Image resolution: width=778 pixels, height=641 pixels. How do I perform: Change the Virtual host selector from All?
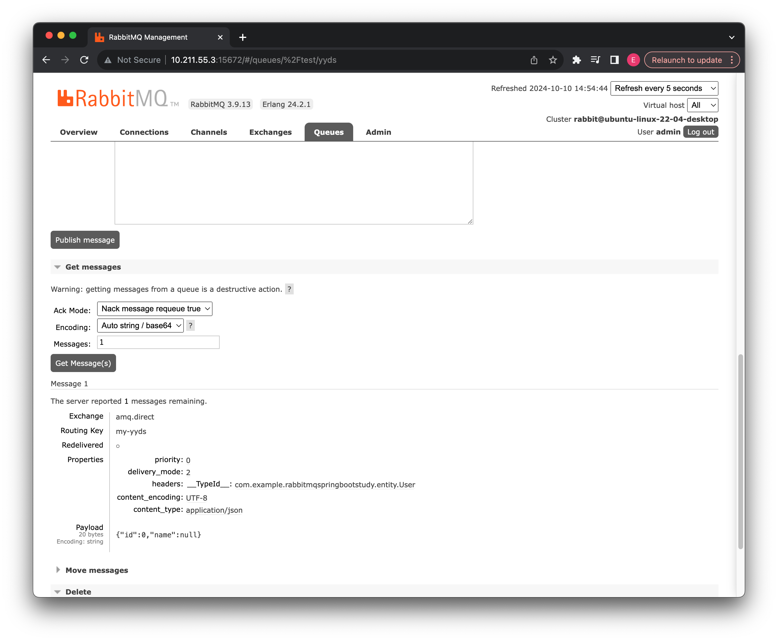pos(702,105)
